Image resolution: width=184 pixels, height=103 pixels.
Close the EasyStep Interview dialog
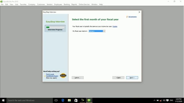(x=139, y=12)
